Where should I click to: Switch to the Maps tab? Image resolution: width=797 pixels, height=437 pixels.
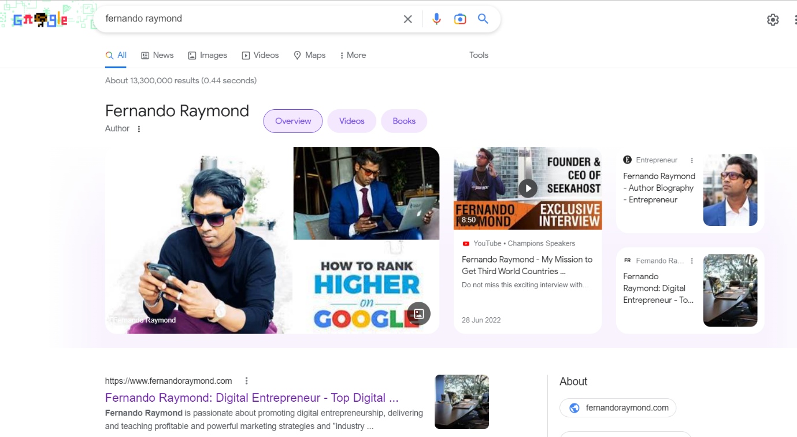tap(309, 55)
